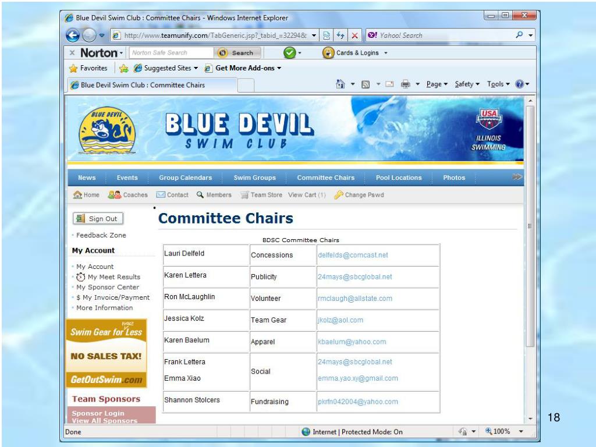Open the Tools menu dropdown
This screenshot has height=447, width=596.
(498, 84)
